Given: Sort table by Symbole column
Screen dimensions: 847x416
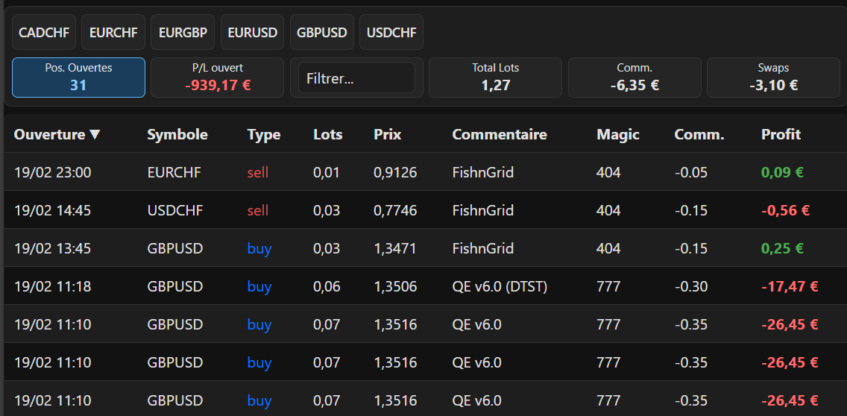Looking at the screenshot, I should click(177, 135).
